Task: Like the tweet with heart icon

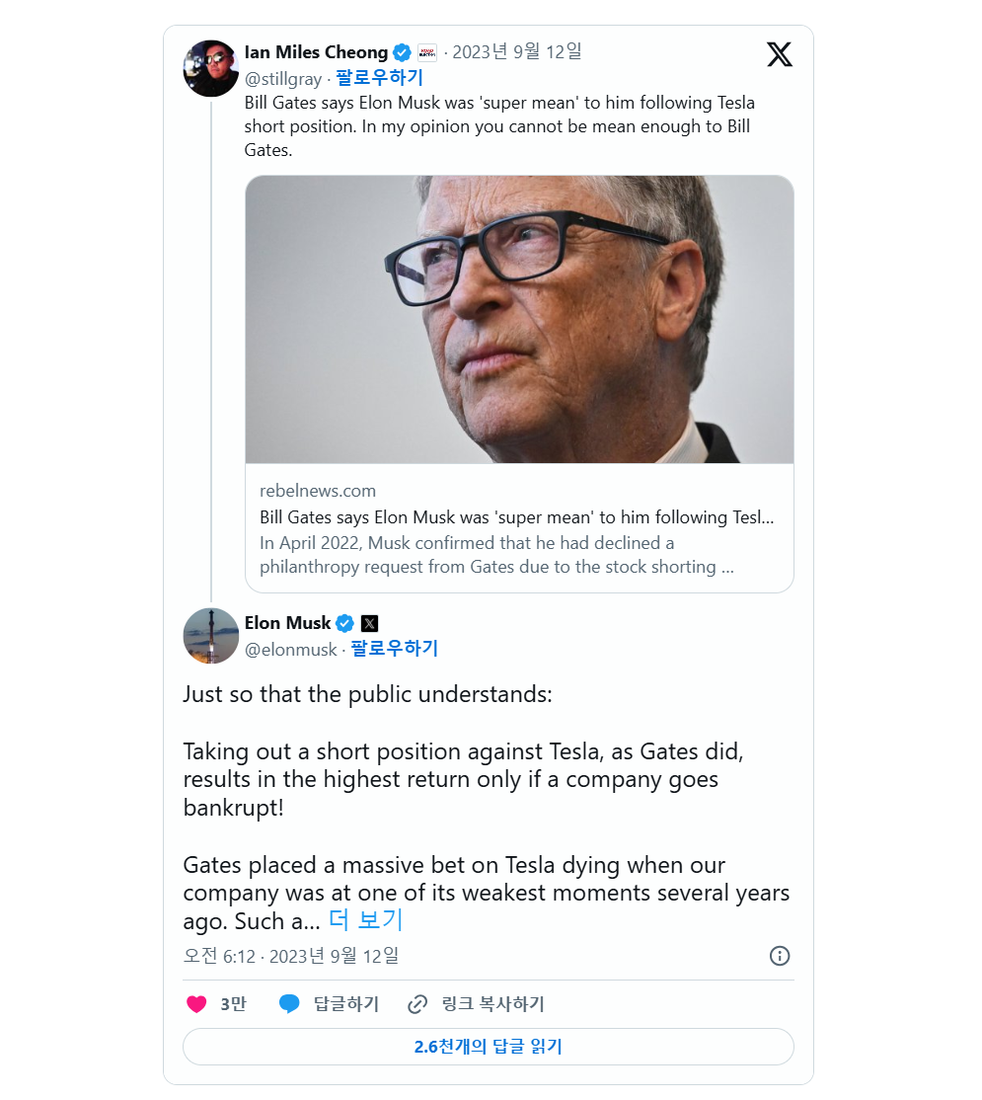Action: coord(197,1004)
